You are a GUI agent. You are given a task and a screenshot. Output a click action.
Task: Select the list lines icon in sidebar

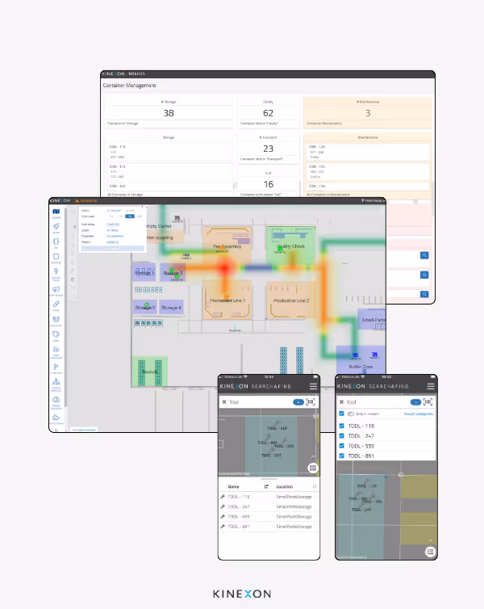tap(56, 349)
